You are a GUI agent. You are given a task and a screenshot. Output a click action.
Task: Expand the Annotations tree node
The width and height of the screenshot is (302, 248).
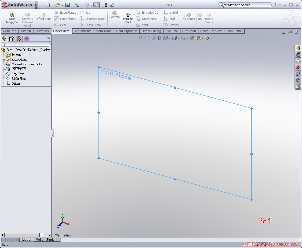coord(3,60)
